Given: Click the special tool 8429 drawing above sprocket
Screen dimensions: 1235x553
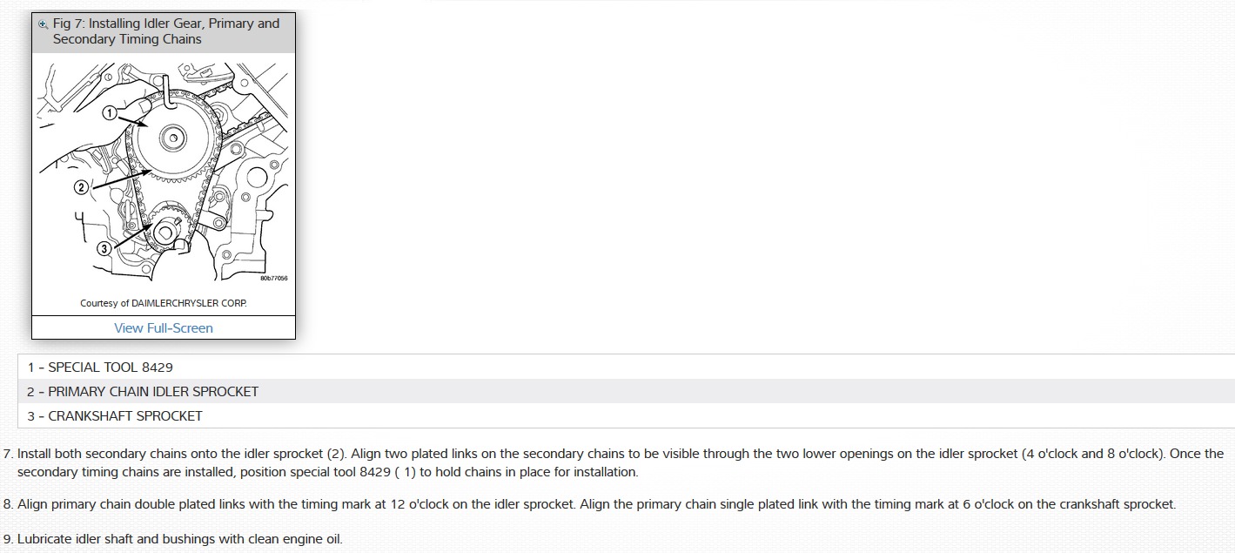Looking at the screenshot, I should (166, 89).
